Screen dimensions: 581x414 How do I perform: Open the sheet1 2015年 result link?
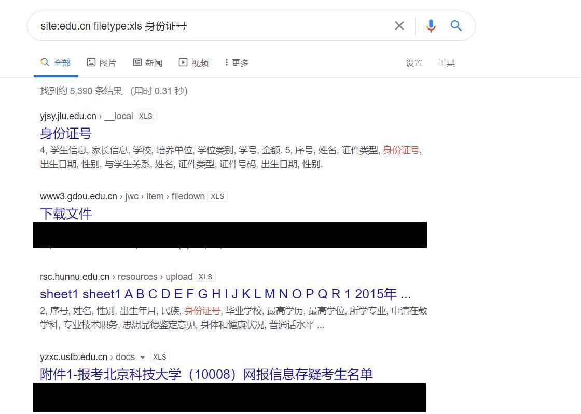(x=225, y=294)
